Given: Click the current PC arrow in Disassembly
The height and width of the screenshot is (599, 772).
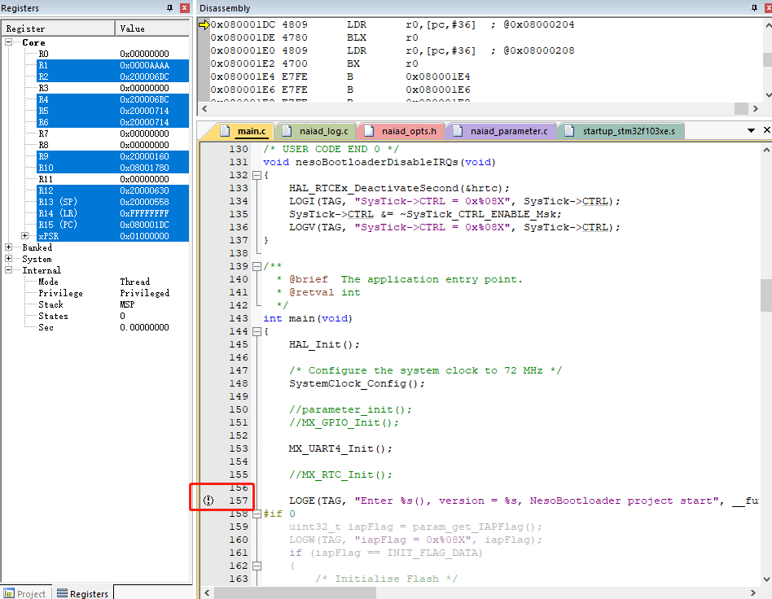Looking at the screenshot, I should point(204,24).
